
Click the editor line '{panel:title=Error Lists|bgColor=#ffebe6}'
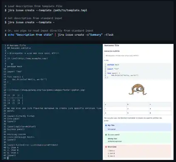pyautogui.click(x=33, y=145)
